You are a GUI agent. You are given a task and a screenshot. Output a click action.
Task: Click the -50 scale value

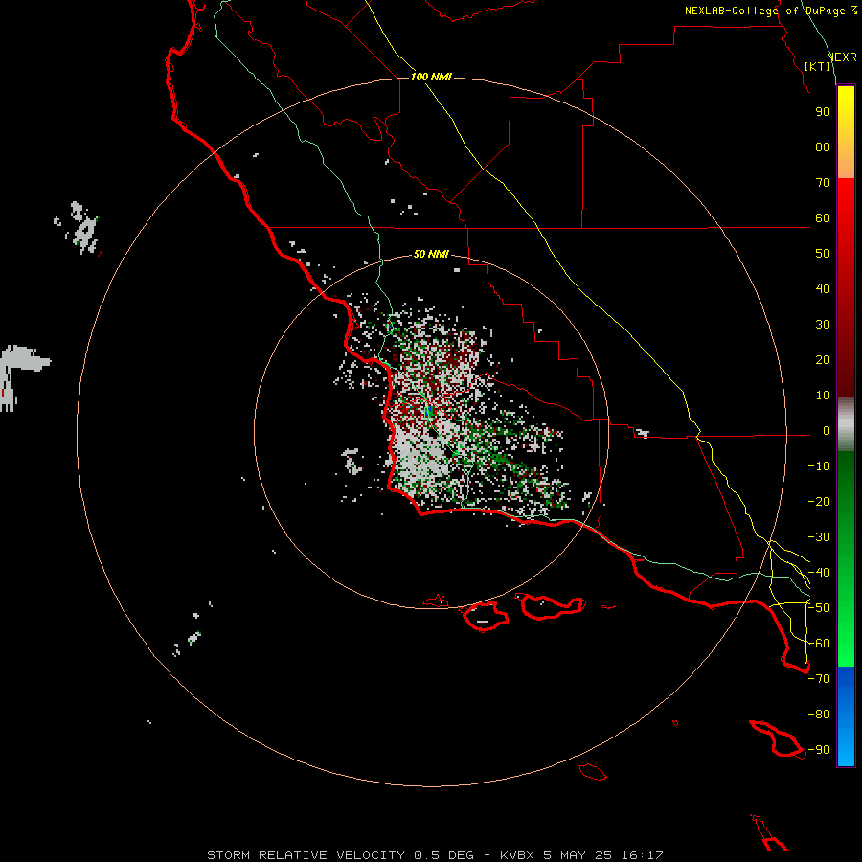pyautogui.click(x=819, y=608)
